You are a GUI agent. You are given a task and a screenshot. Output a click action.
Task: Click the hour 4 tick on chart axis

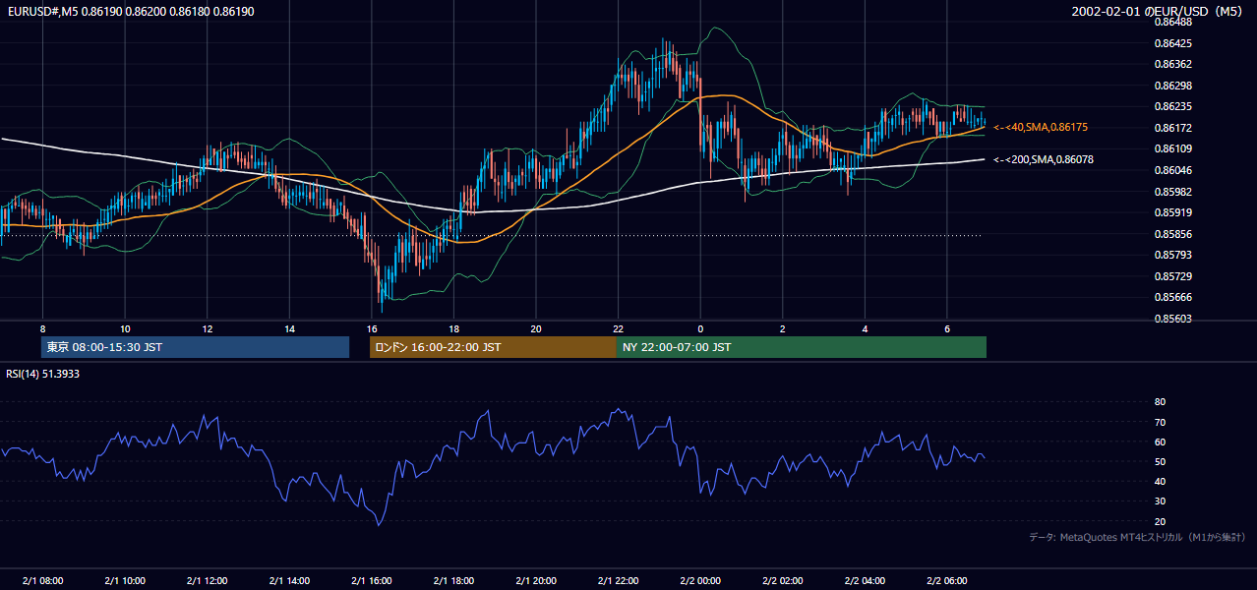865,328
